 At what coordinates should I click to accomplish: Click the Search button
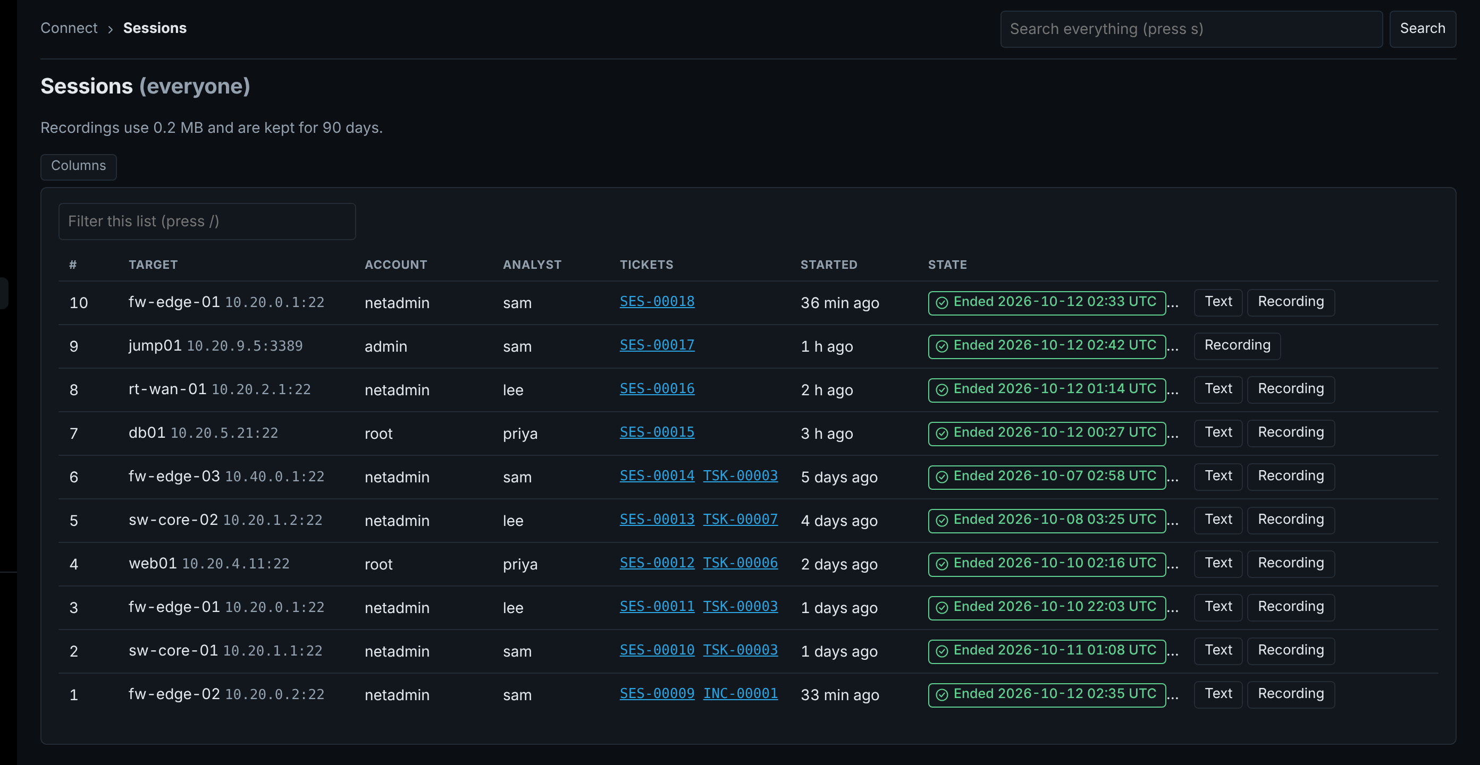click(1422, 29)
